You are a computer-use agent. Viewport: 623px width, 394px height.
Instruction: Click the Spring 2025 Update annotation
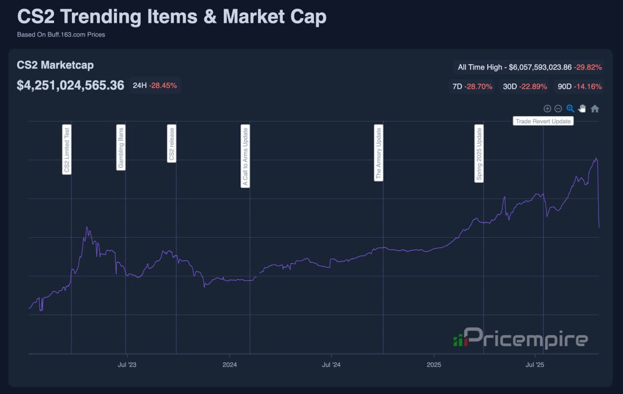(x=479, y=154)
